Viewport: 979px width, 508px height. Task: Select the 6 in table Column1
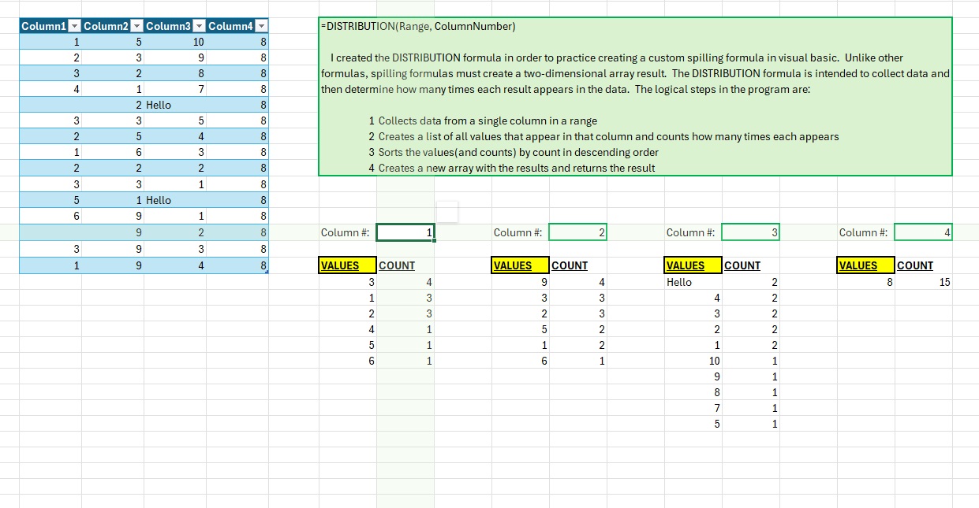pyautogui.click(x=76, y=216)
